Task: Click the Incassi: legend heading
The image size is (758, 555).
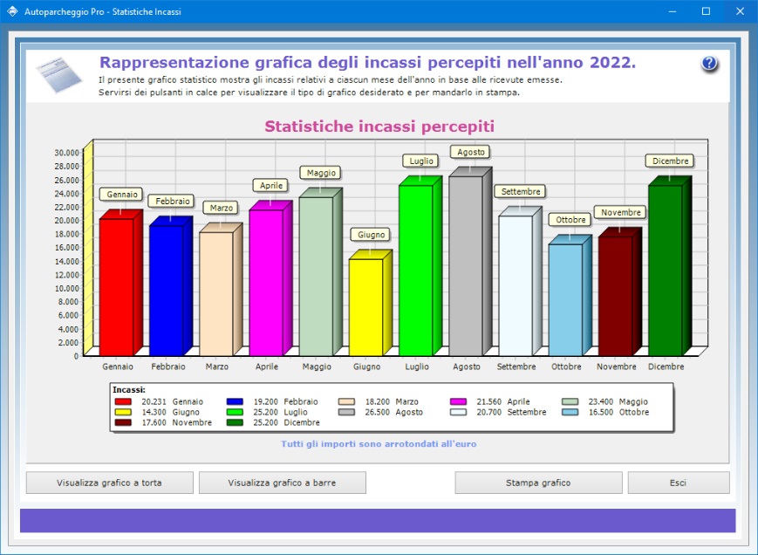Action: [x=129, y=390]
